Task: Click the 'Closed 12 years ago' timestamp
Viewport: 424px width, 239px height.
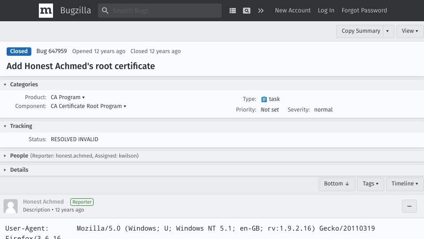Action: [155, 51]
